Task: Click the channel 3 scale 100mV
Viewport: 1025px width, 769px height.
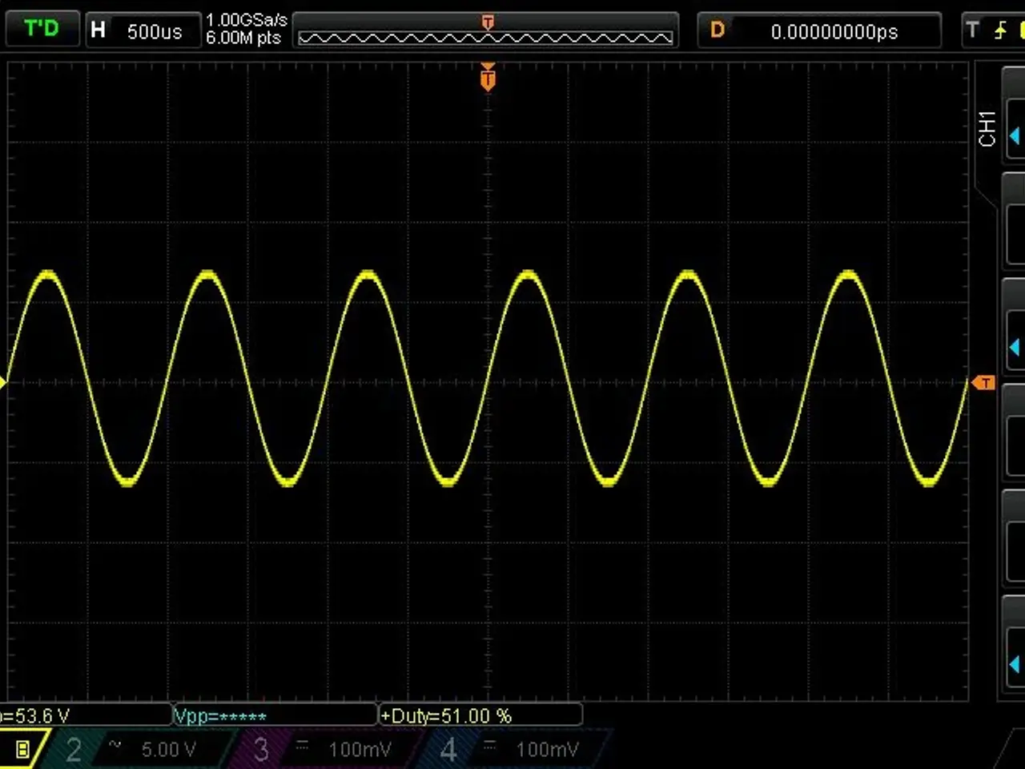Action: pyautogui.click(x=360, y=750)
